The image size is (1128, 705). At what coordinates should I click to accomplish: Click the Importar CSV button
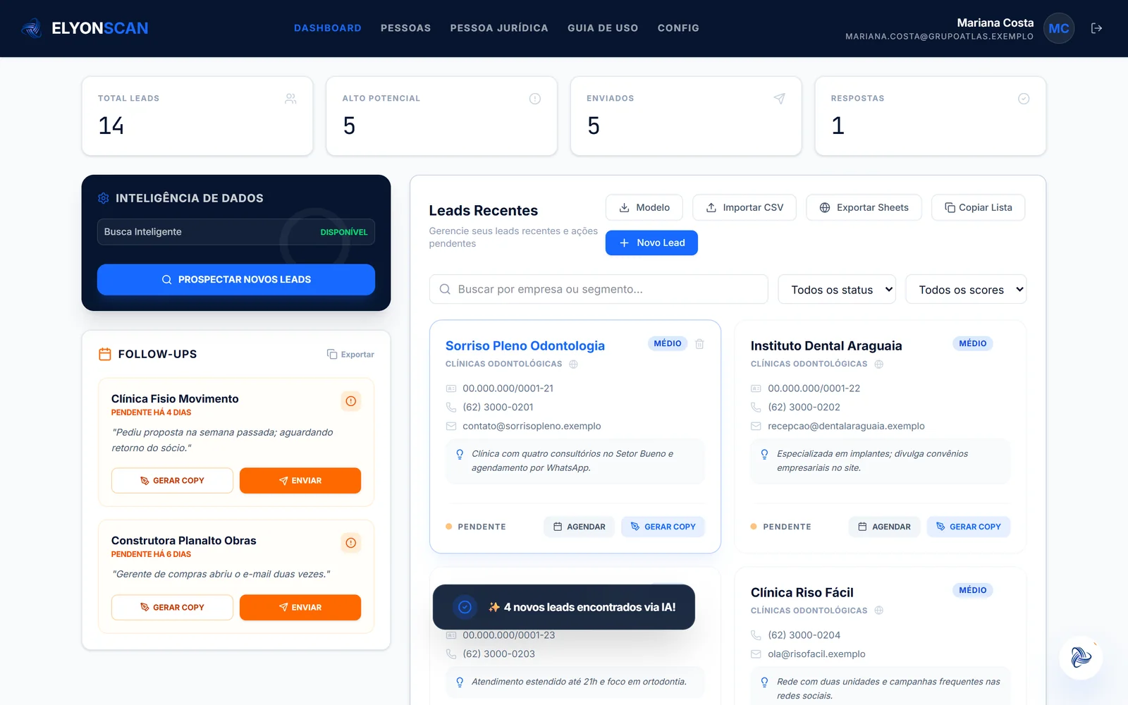point(744,208)
